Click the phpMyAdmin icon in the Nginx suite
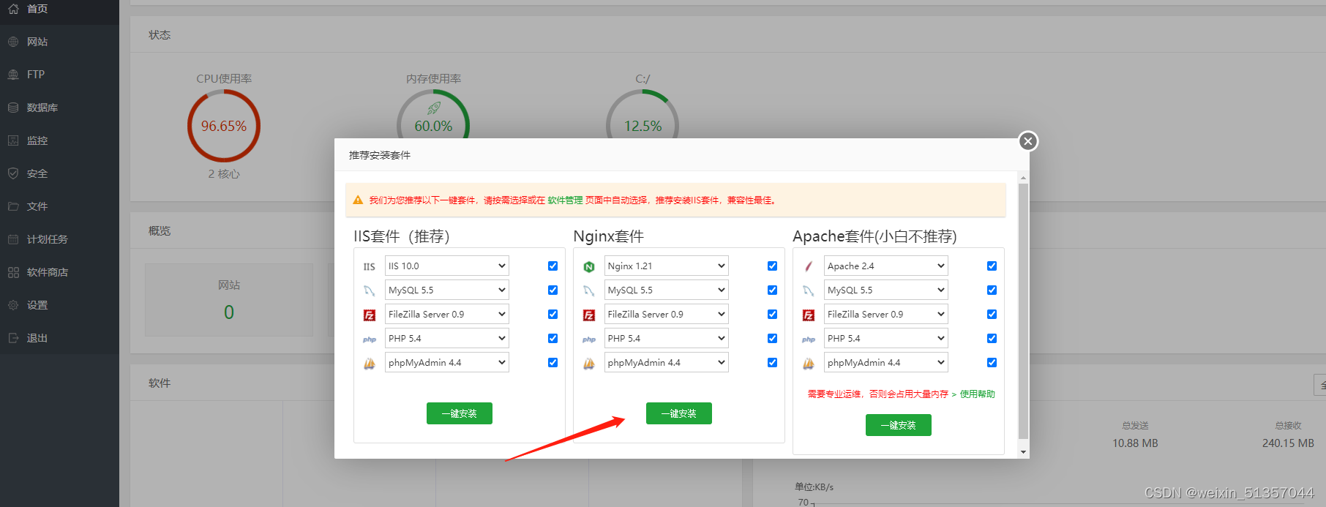This screenshot has height=507, width=1326. click(589, 364)
